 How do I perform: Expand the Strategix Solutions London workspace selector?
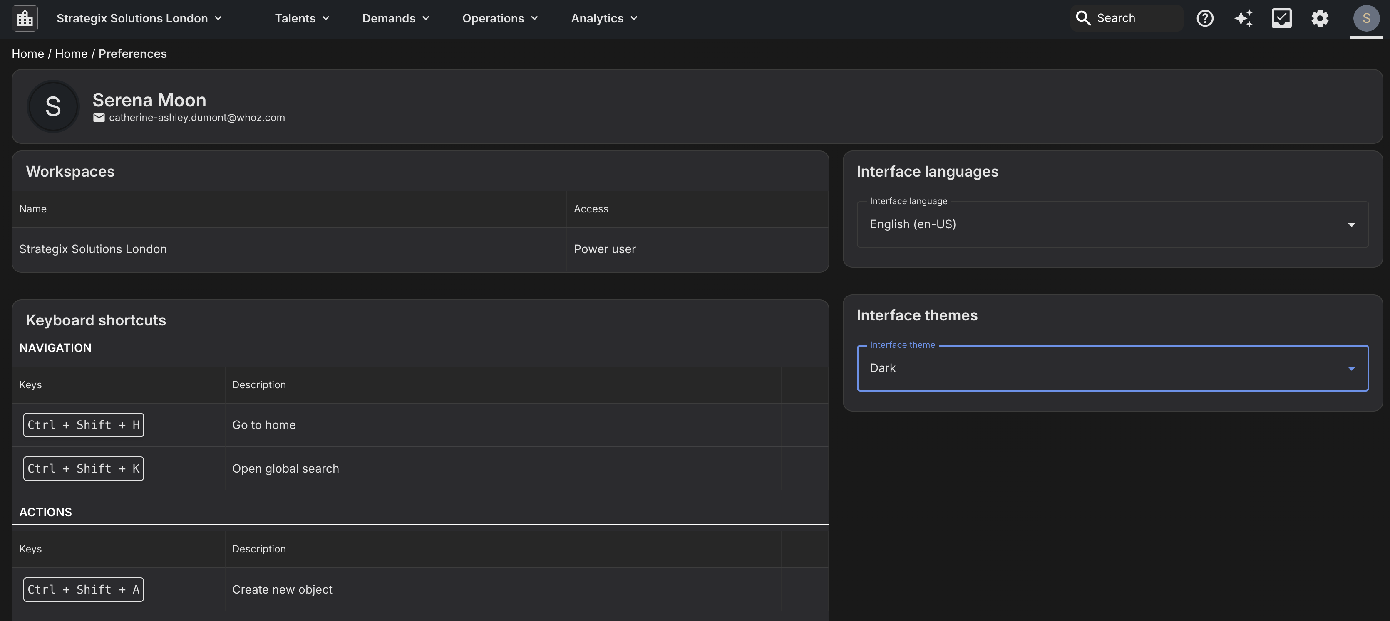(x=139, y=18)
